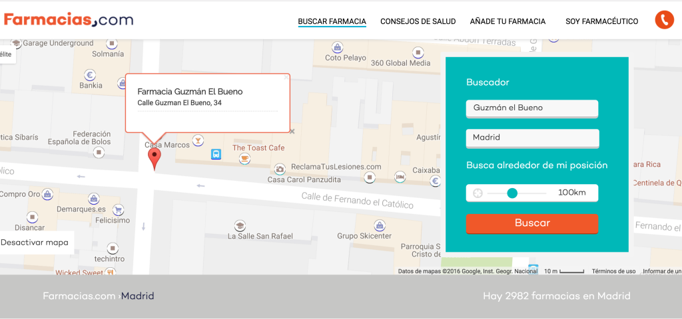Image resolution: width=682 pixels, height=319 pixels.
Task: Click the Solmanía map marker icon
Action: click(112, 44)
